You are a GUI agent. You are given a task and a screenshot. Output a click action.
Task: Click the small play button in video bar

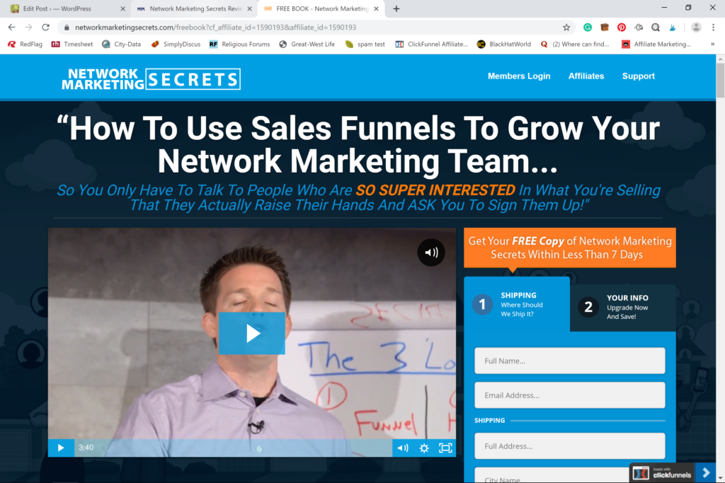(61, 448)
